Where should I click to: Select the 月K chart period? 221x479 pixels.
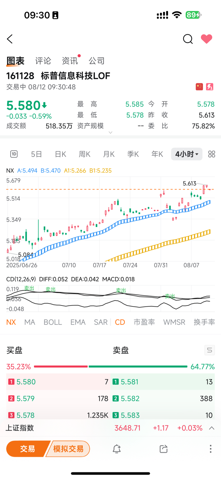click(x=109, y=154)
